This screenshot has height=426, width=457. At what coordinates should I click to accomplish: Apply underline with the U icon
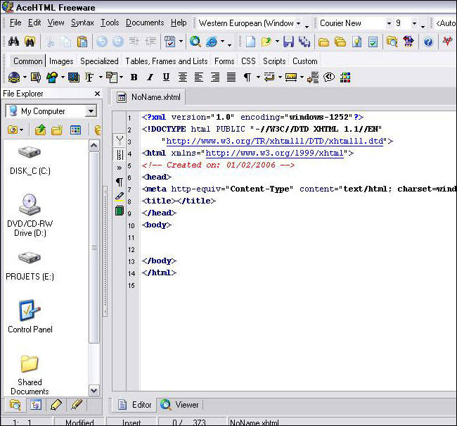tap(166, 77)
